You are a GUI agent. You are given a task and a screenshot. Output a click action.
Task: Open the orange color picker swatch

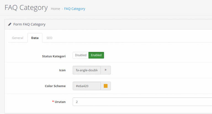click(x=106, y=86)
